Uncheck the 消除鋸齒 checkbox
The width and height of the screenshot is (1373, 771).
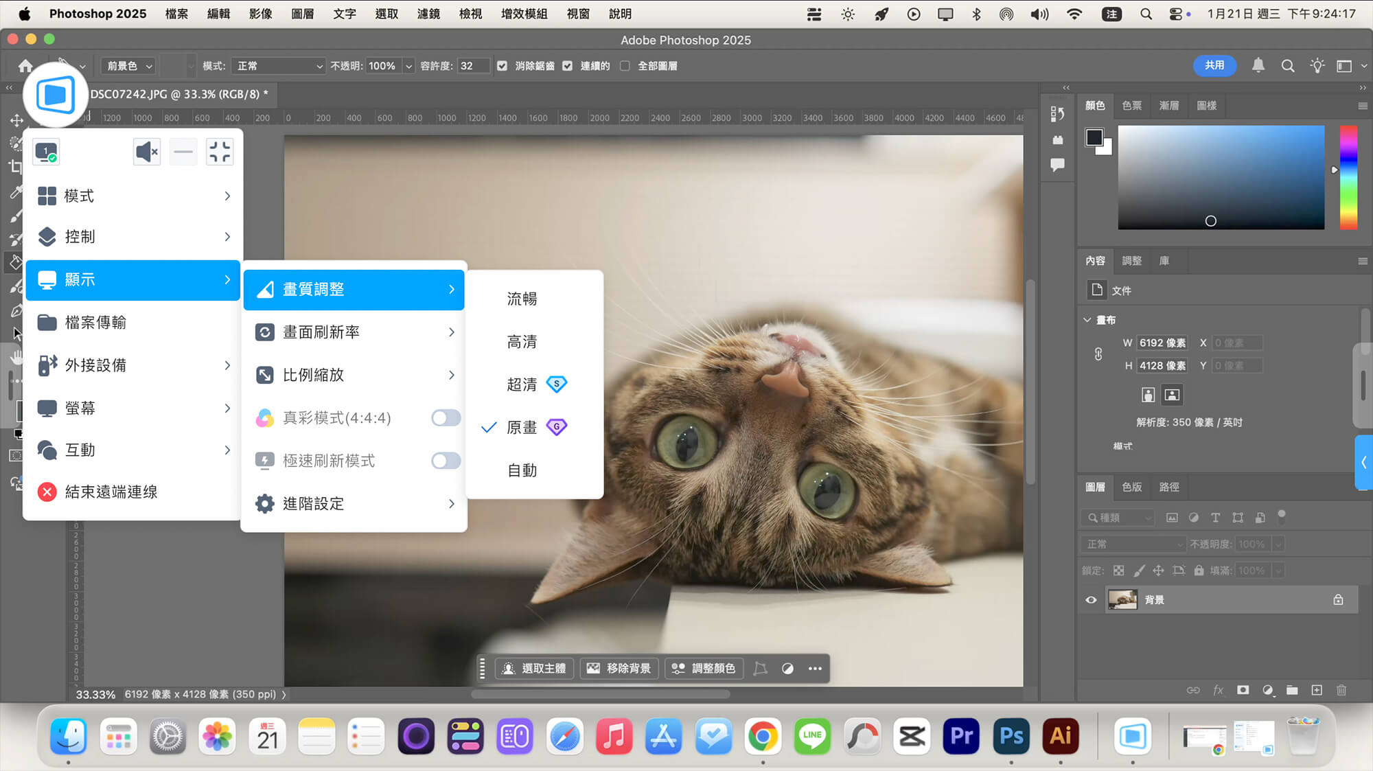coord(503,66)
